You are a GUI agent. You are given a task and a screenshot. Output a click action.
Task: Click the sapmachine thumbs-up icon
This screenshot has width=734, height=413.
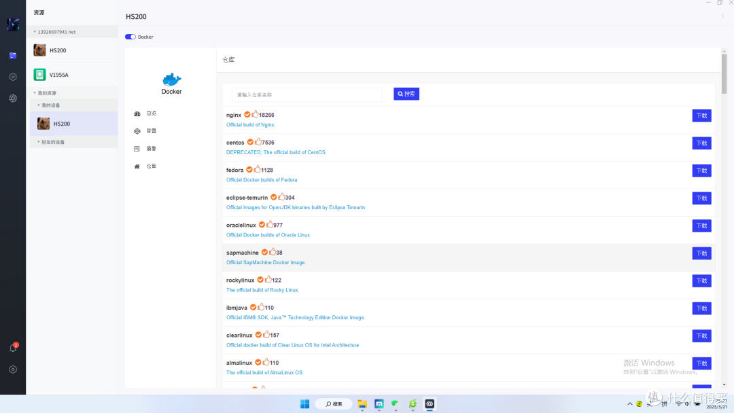273,251
